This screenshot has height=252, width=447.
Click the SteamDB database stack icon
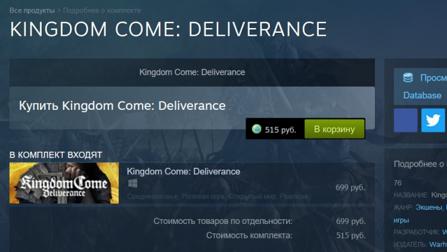[x=408, y=78]
